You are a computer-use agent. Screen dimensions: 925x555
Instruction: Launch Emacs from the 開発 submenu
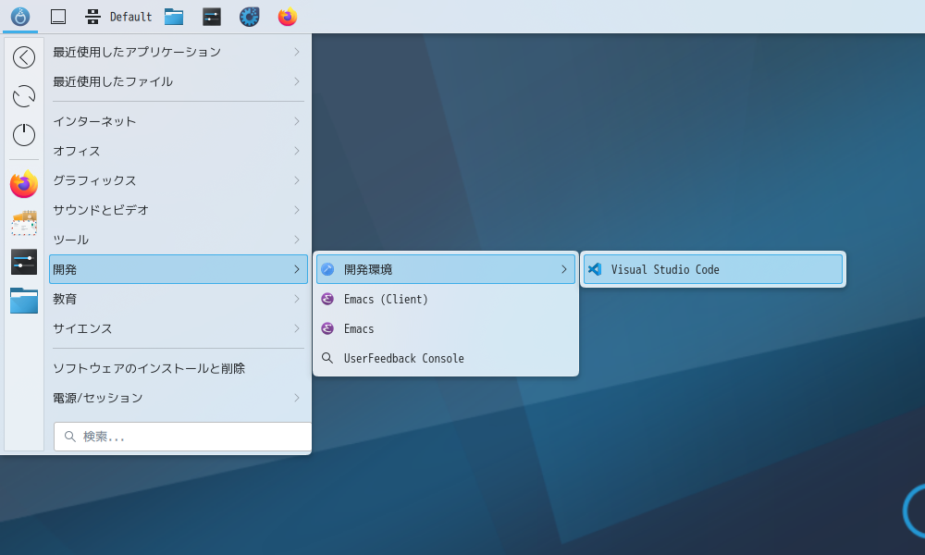coord(446,328)
